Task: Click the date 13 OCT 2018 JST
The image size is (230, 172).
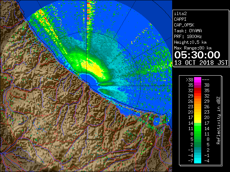Action: (201, 63)
